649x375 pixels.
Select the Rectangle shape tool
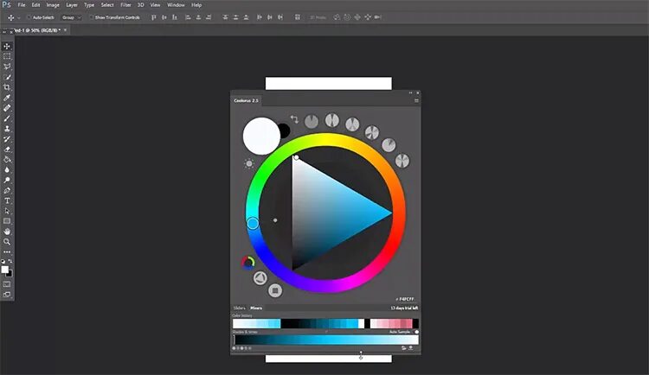[7, 221]
